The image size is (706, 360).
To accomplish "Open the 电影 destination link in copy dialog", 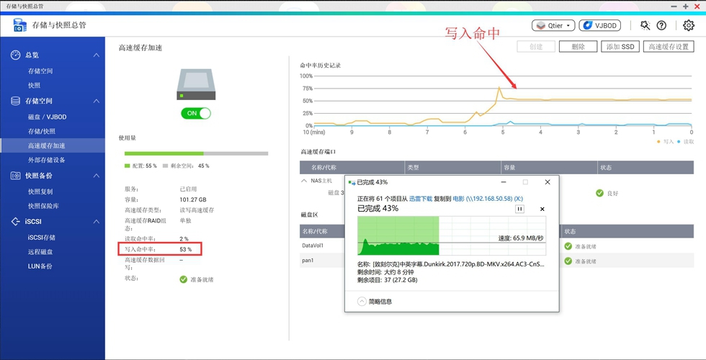I will [x=488, y=199].
